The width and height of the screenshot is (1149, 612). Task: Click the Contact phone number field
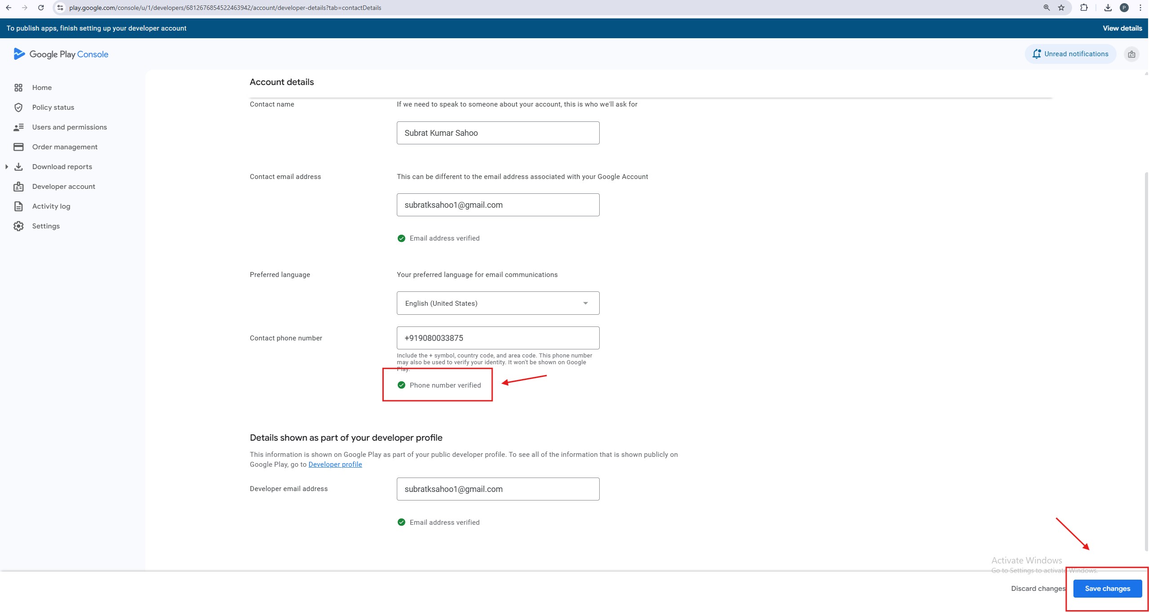pyautogui.click(x=498, y=338)
